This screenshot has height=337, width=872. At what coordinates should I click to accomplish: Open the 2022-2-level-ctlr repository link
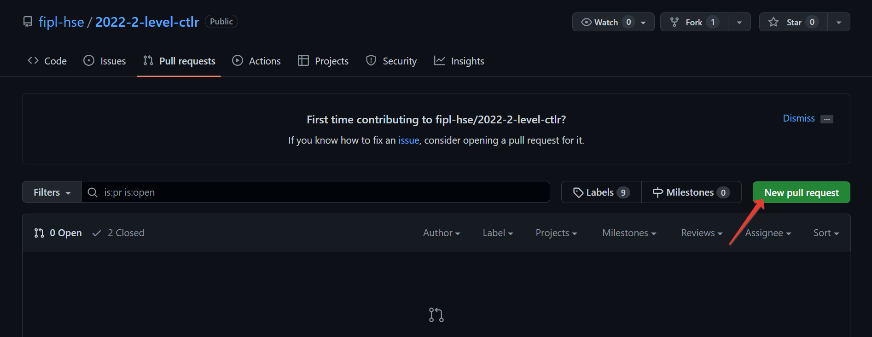tap(147, 22)
